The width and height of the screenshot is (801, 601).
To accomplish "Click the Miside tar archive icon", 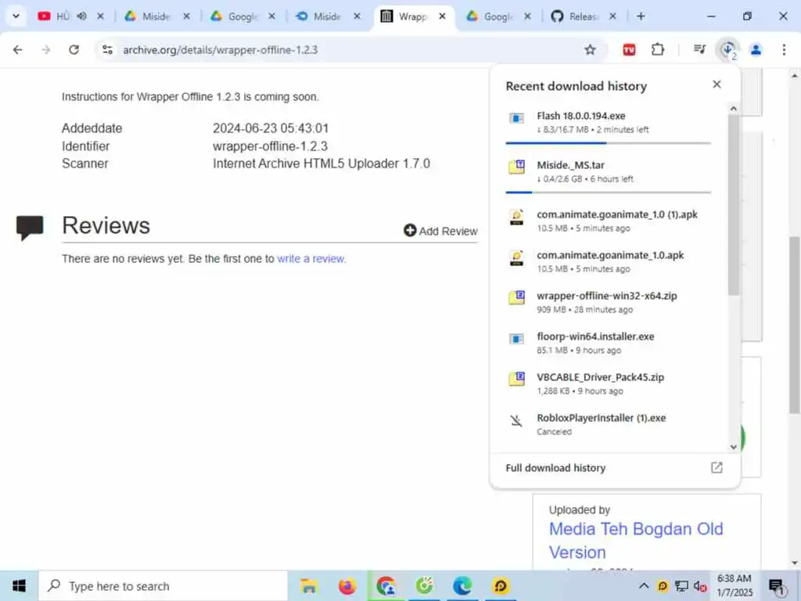I will [516, 167].
